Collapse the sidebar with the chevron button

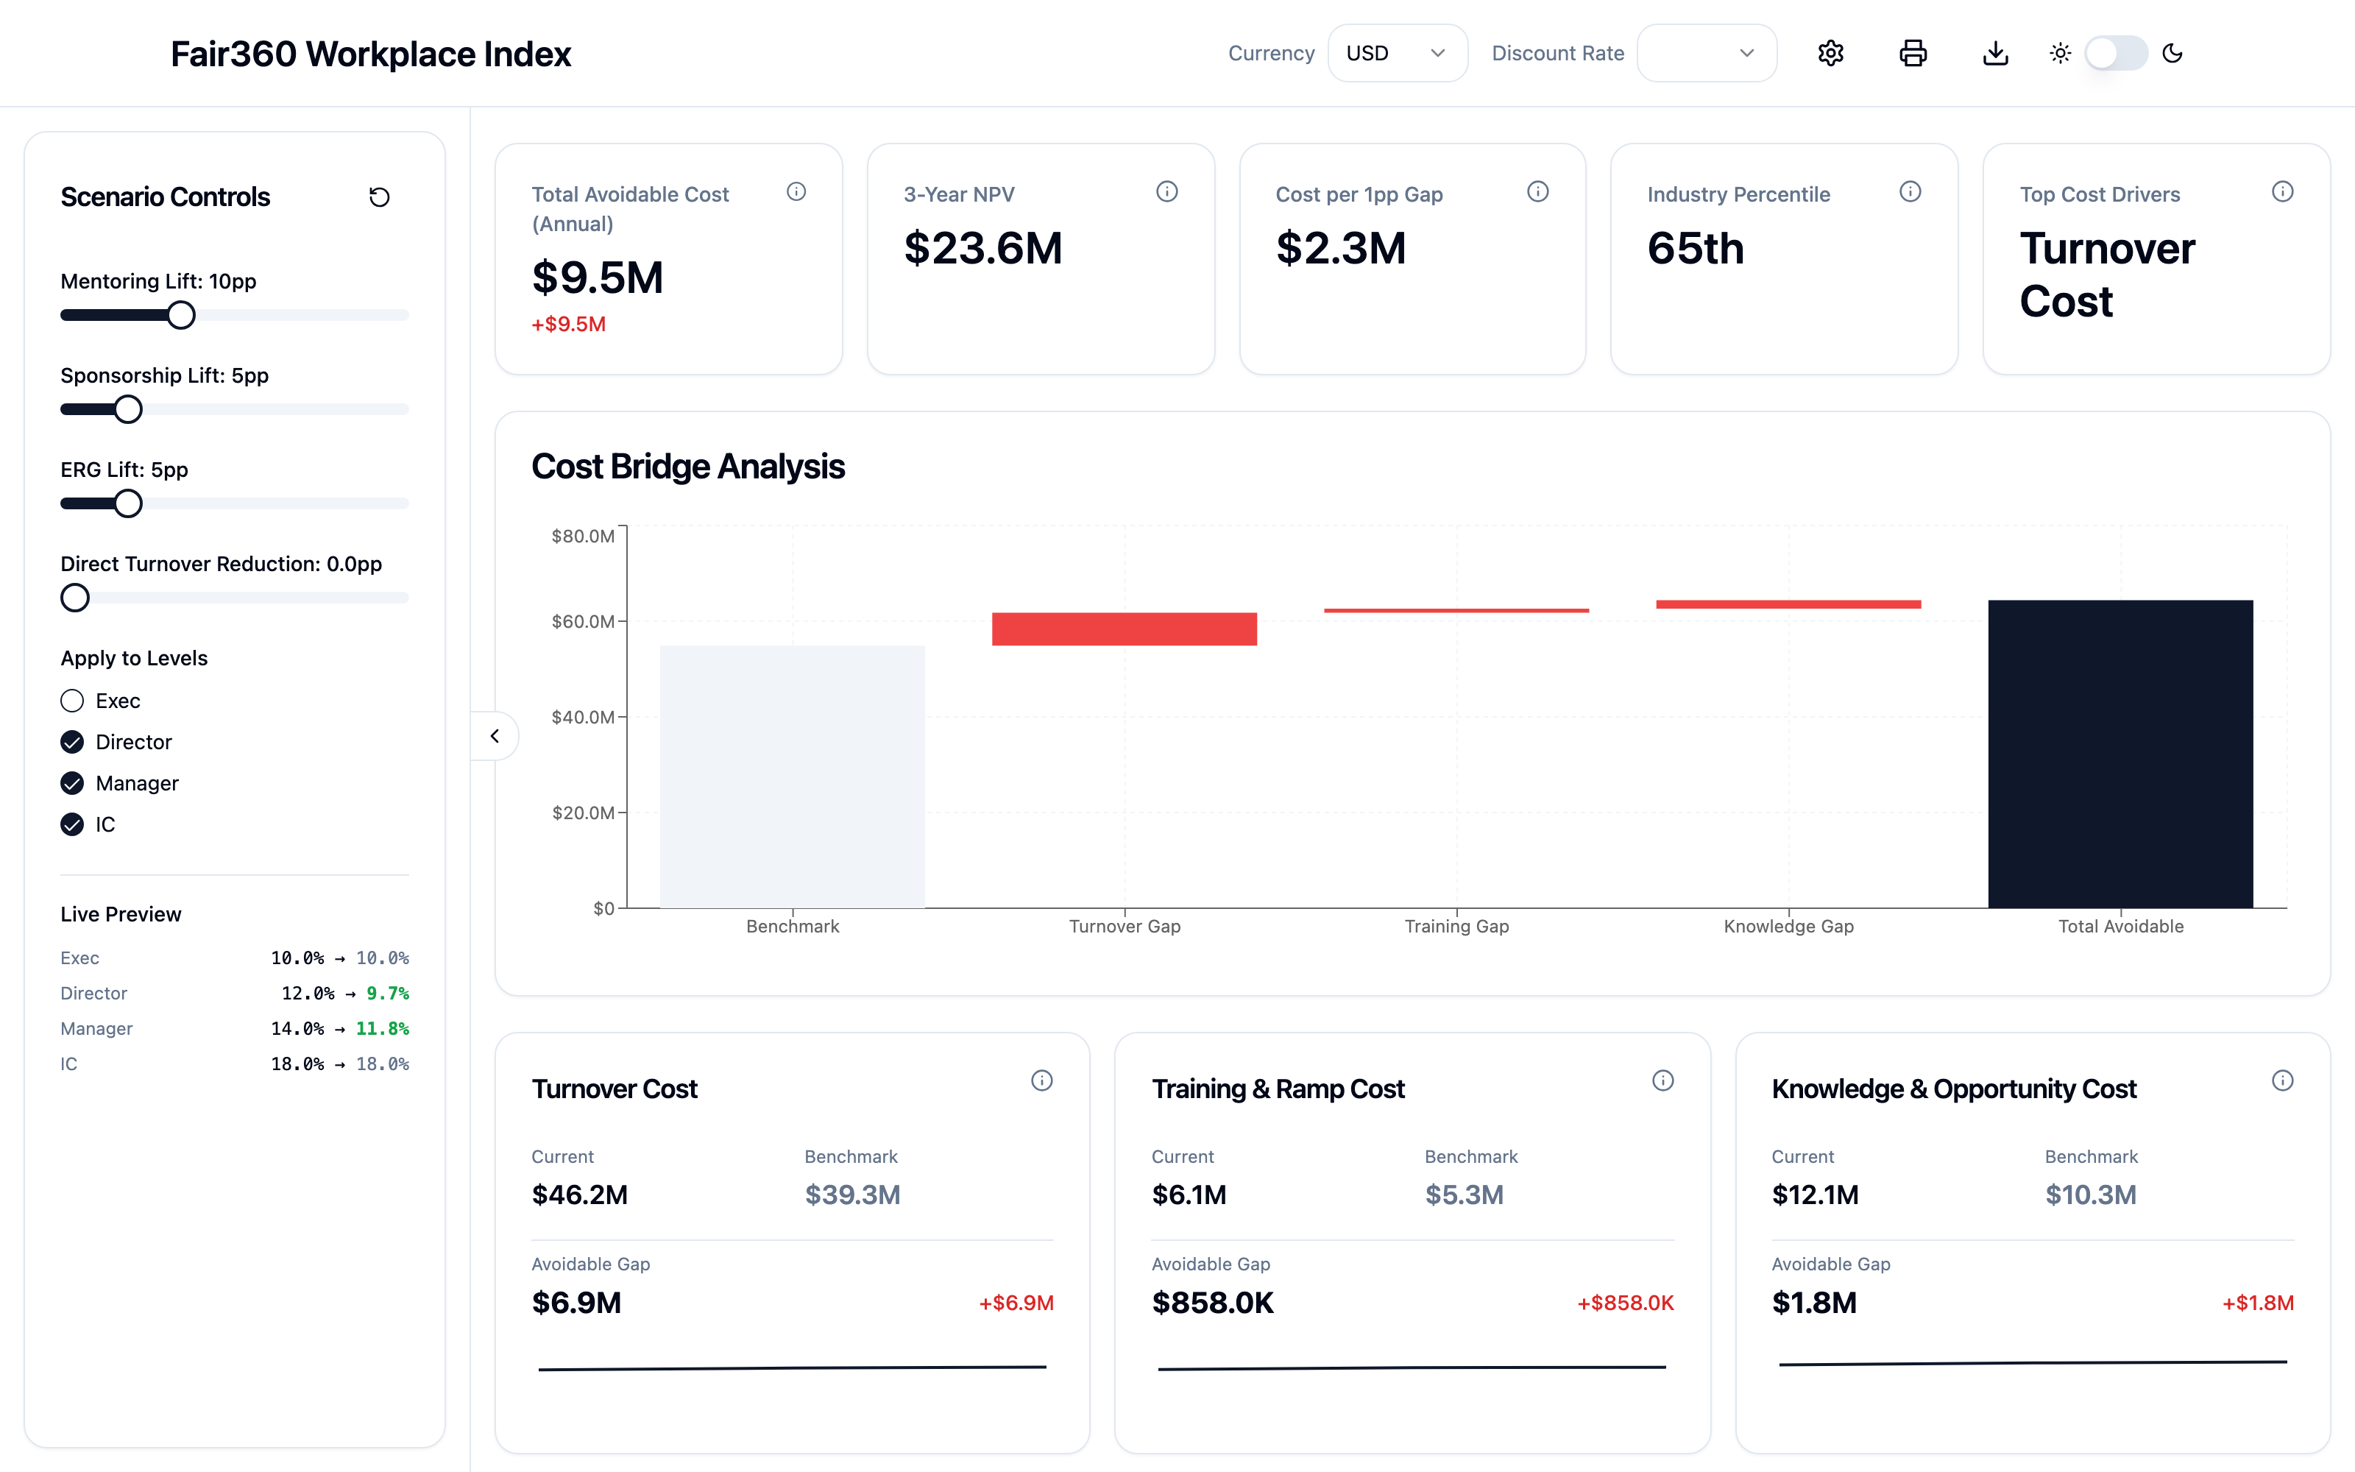pyautogui.click(x=495, y=736)
